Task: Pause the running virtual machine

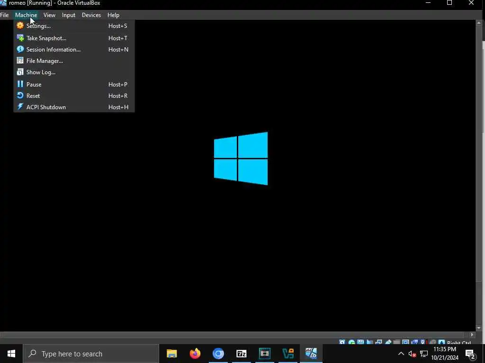Action: click(73, 84)
